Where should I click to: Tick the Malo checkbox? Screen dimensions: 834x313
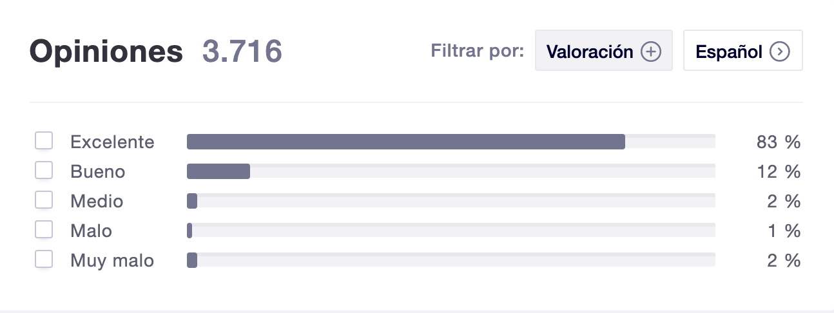44,230
